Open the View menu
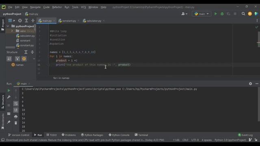Viewport: 260px width, 146px height. [25, 7]
